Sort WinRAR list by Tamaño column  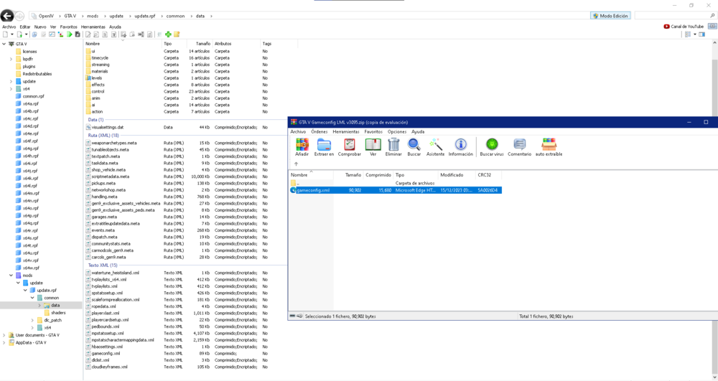(x=353, y=175)
